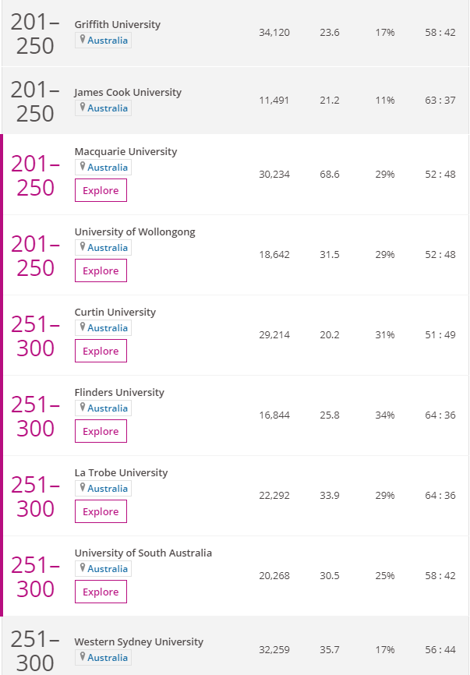Select the Curtin University 251–300 rank cell
This screenshot has height=675, width=470.
tap(36, 335)
